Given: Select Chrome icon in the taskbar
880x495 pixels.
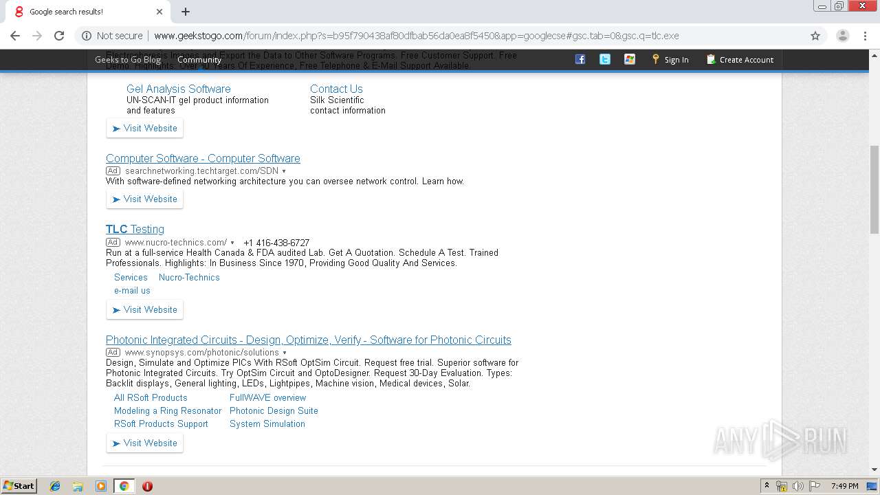Looking at the screenshot, I should (124, 486).
